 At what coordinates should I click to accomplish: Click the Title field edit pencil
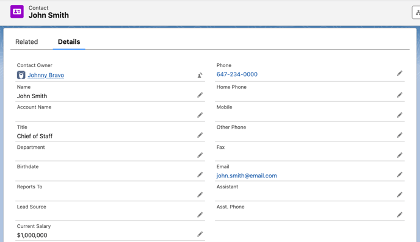(200, 135)
